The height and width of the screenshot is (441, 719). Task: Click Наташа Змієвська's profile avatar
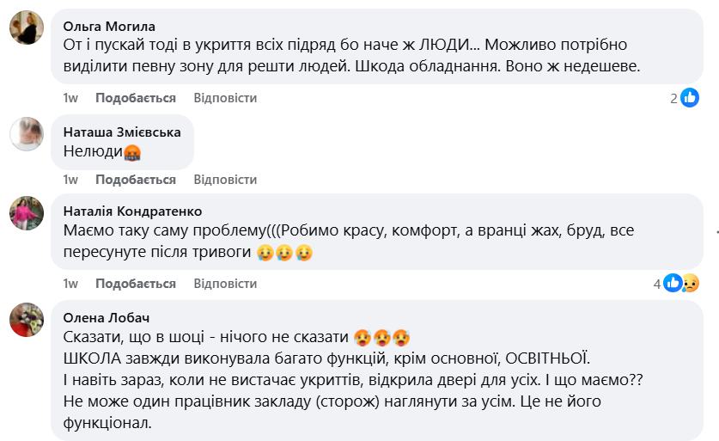(x=27, y=133)
